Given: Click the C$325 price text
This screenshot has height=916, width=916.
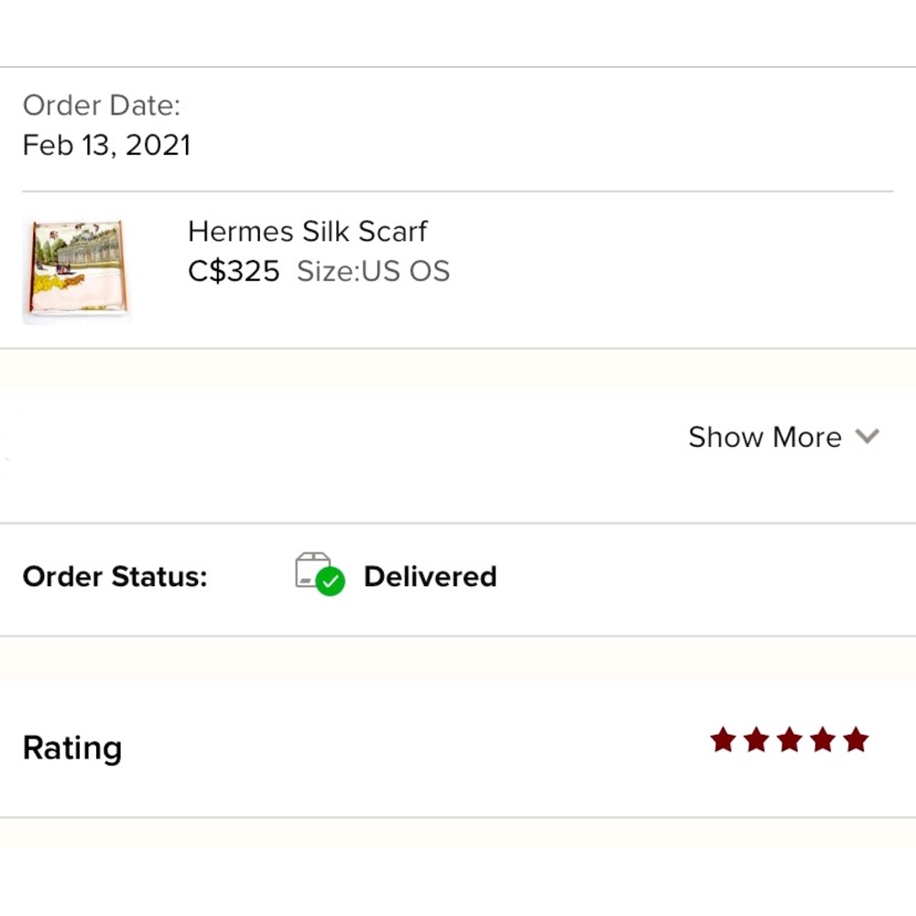Looking at the screenshot, I should 234,271.
